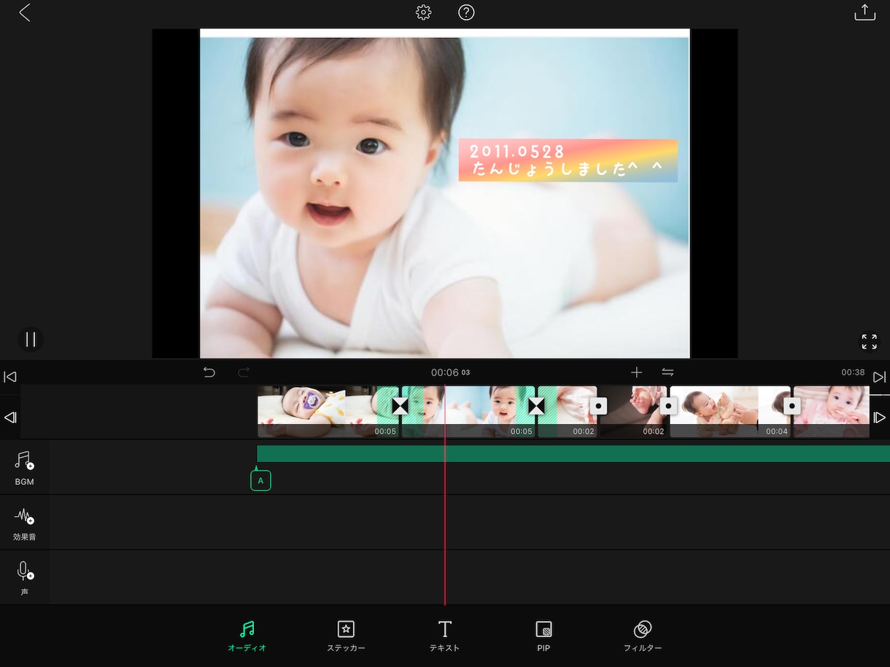This screenshot has height=667, width=890.
Task: Open the テキスト tab
Action: pyautogui.click(x=444, y=636)
